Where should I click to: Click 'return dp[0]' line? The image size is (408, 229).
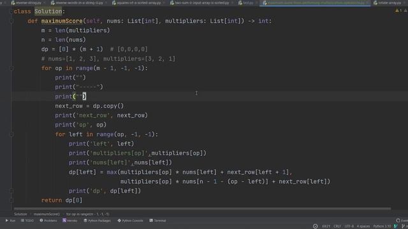click(x=62, y=200)
